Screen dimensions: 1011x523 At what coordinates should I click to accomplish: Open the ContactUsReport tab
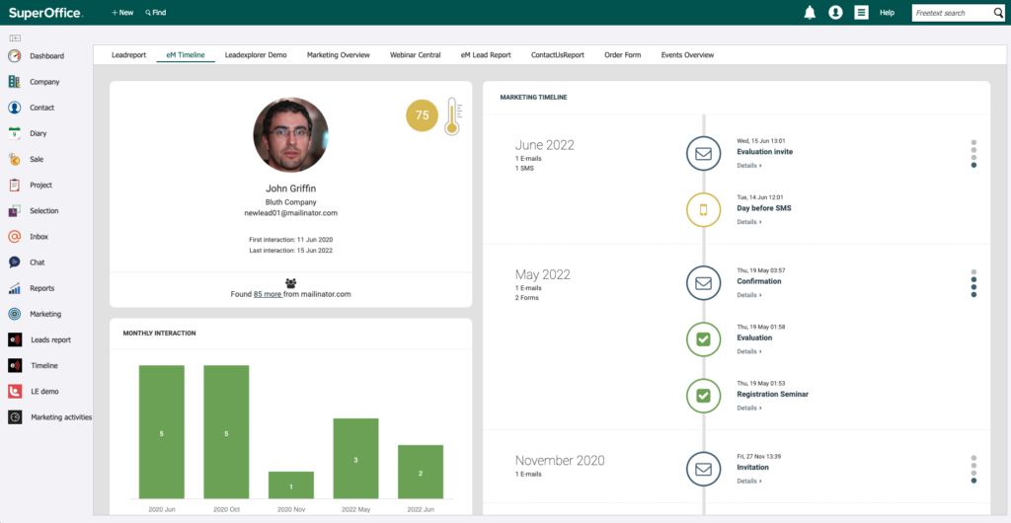tap(558, 54)
